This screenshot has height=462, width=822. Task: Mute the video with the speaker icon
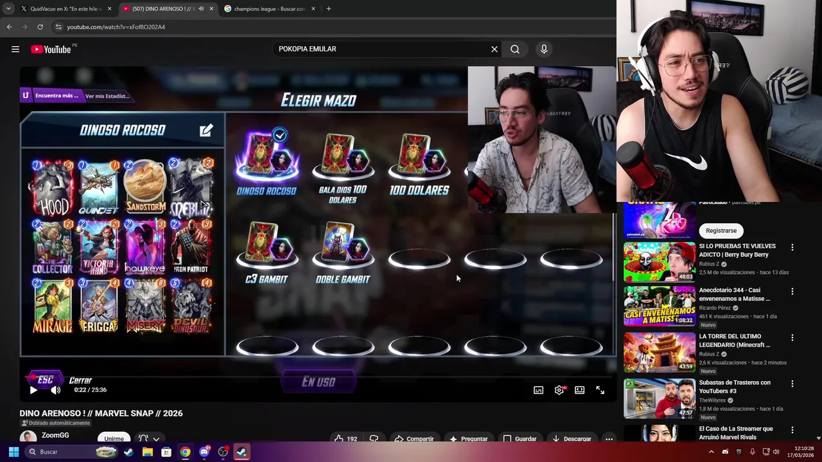point(56,390)
